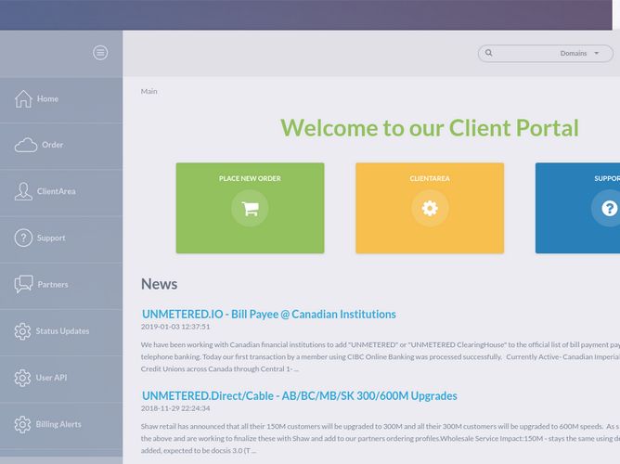Click into the search input field
Viewport: 620px width, 464px height.
click(526, 53)
